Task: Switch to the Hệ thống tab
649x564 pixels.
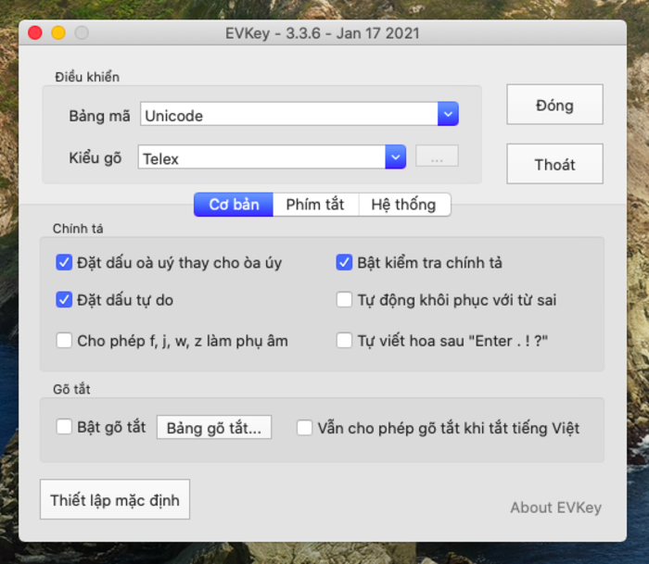Action: point(404,205)
